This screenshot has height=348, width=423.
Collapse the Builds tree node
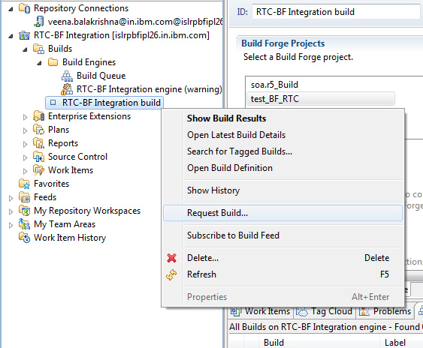point(25,49)
